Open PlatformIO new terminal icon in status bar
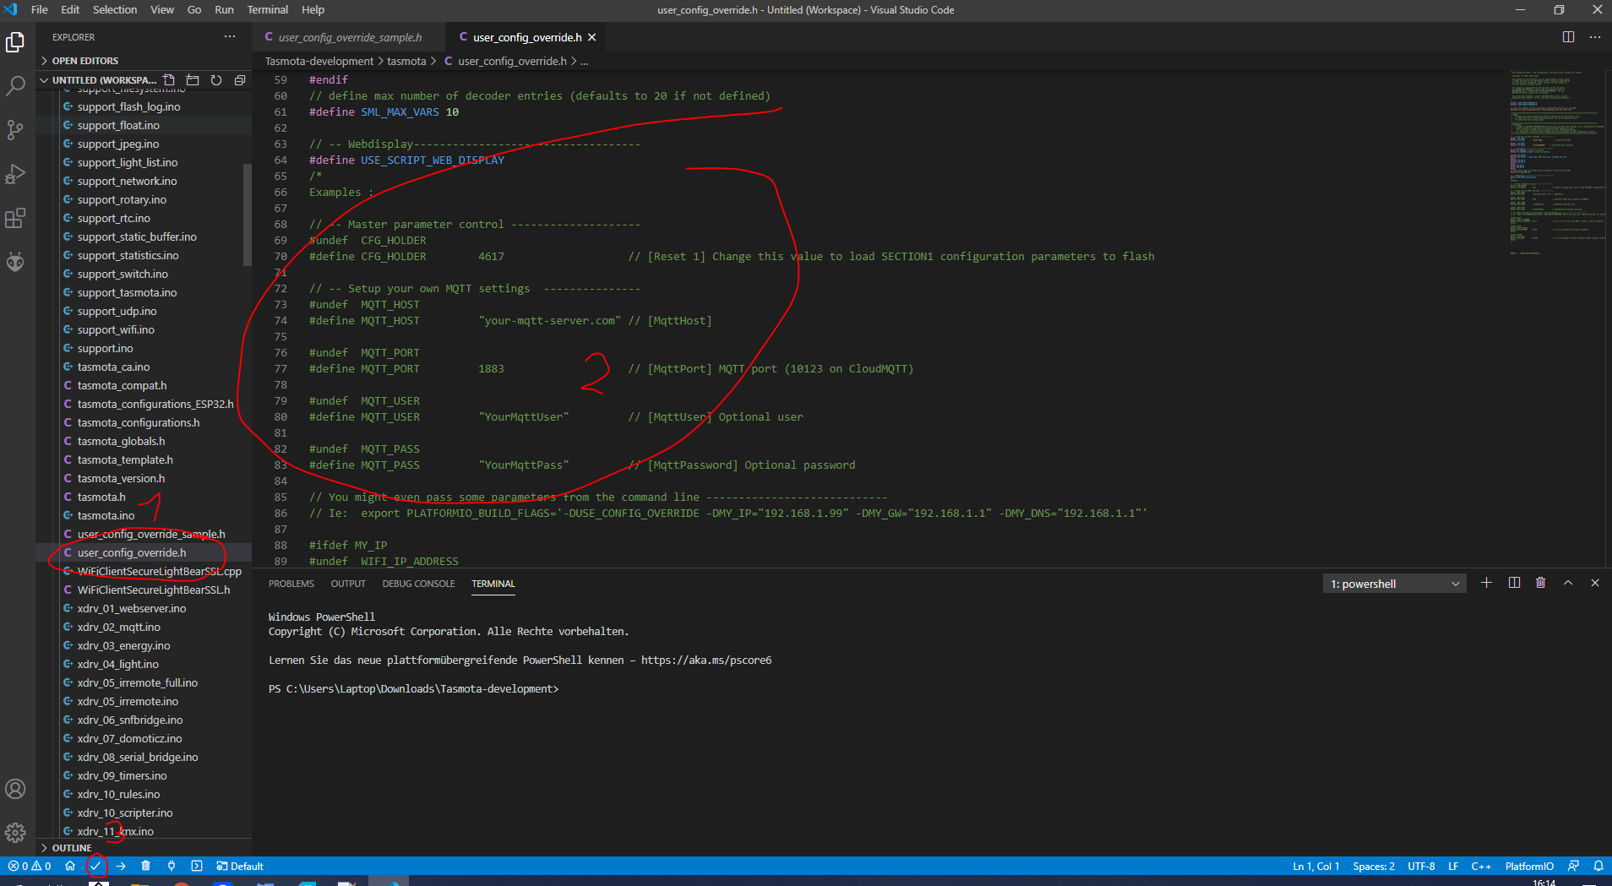 [197, 866]
